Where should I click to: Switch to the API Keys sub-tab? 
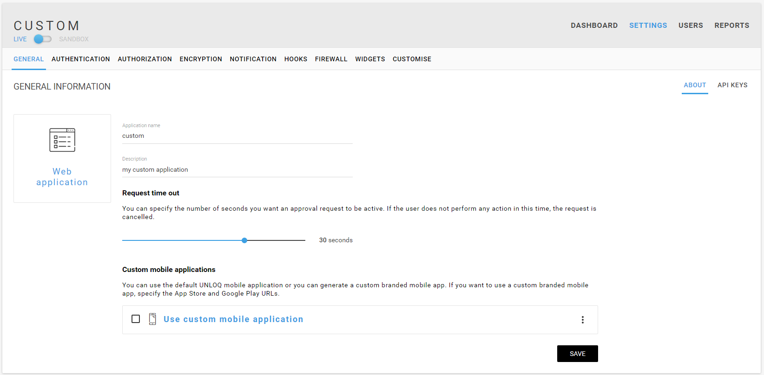[732, 85]
